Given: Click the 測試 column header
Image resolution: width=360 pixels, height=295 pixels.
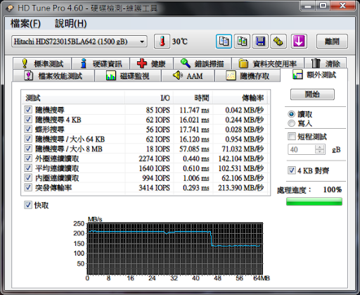Looking at the screenshot, I should [x=73, y=98].
